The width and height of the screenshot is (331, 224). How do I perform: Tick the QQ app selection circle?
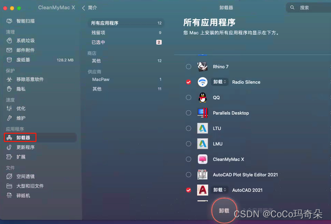pos(188,98)
